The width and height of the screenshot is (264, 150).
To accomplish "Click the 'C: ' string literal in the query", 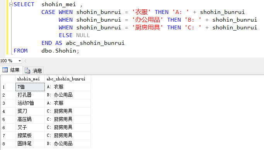I will 193,27.
